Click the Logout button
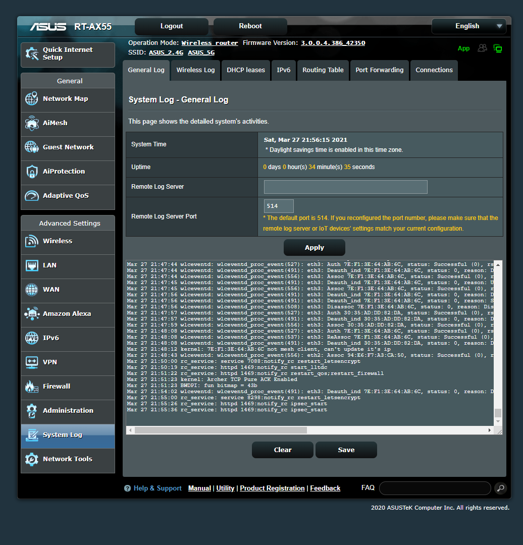The image size is (523, 545). [x=172, y=26]
